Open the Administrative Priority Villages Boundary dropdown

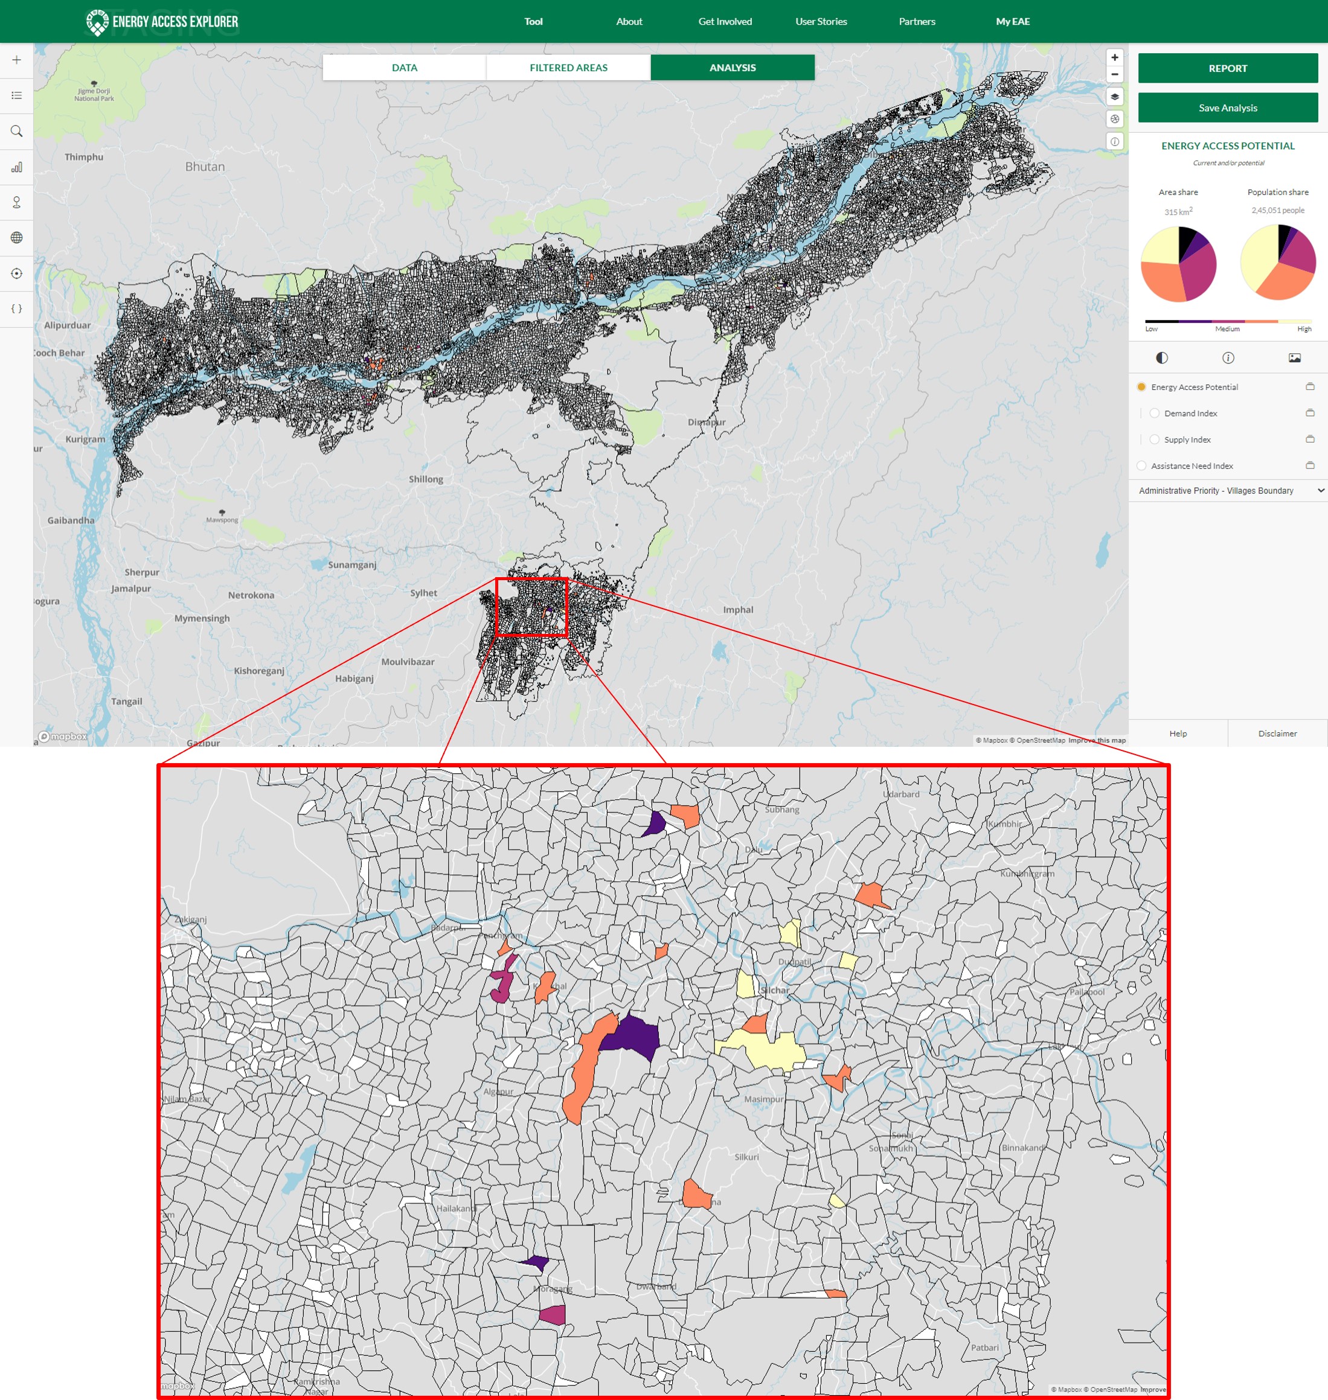pos(1229,490)
